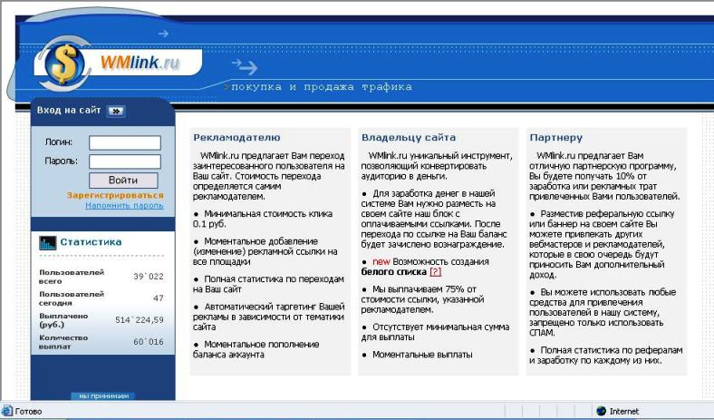Click the Вход на сайт heading
Screen dimensions: 714x420
coord(69,111)
